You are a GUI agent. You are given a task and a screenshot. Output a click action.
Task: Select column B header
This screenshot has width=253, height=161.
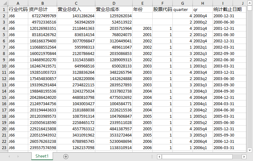[x=43, y=3]
